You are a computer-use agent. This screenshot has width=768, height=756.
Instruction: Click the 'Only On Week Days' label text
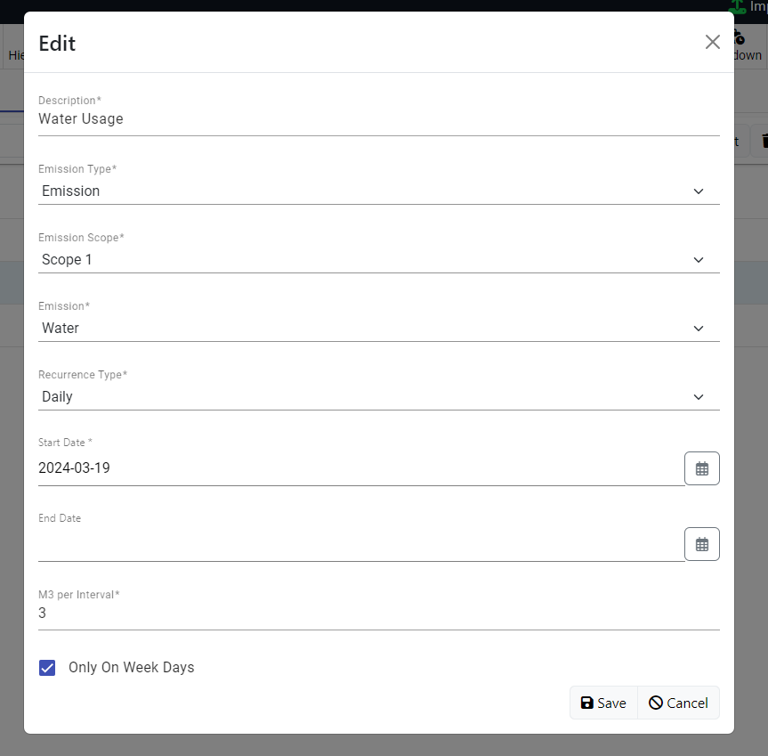132,667
